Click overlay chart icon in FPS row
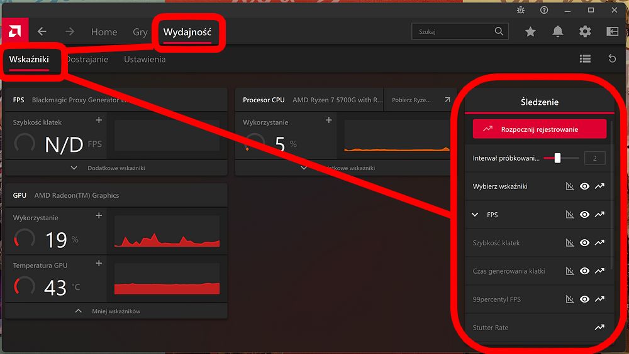 [x=570, y=215]
